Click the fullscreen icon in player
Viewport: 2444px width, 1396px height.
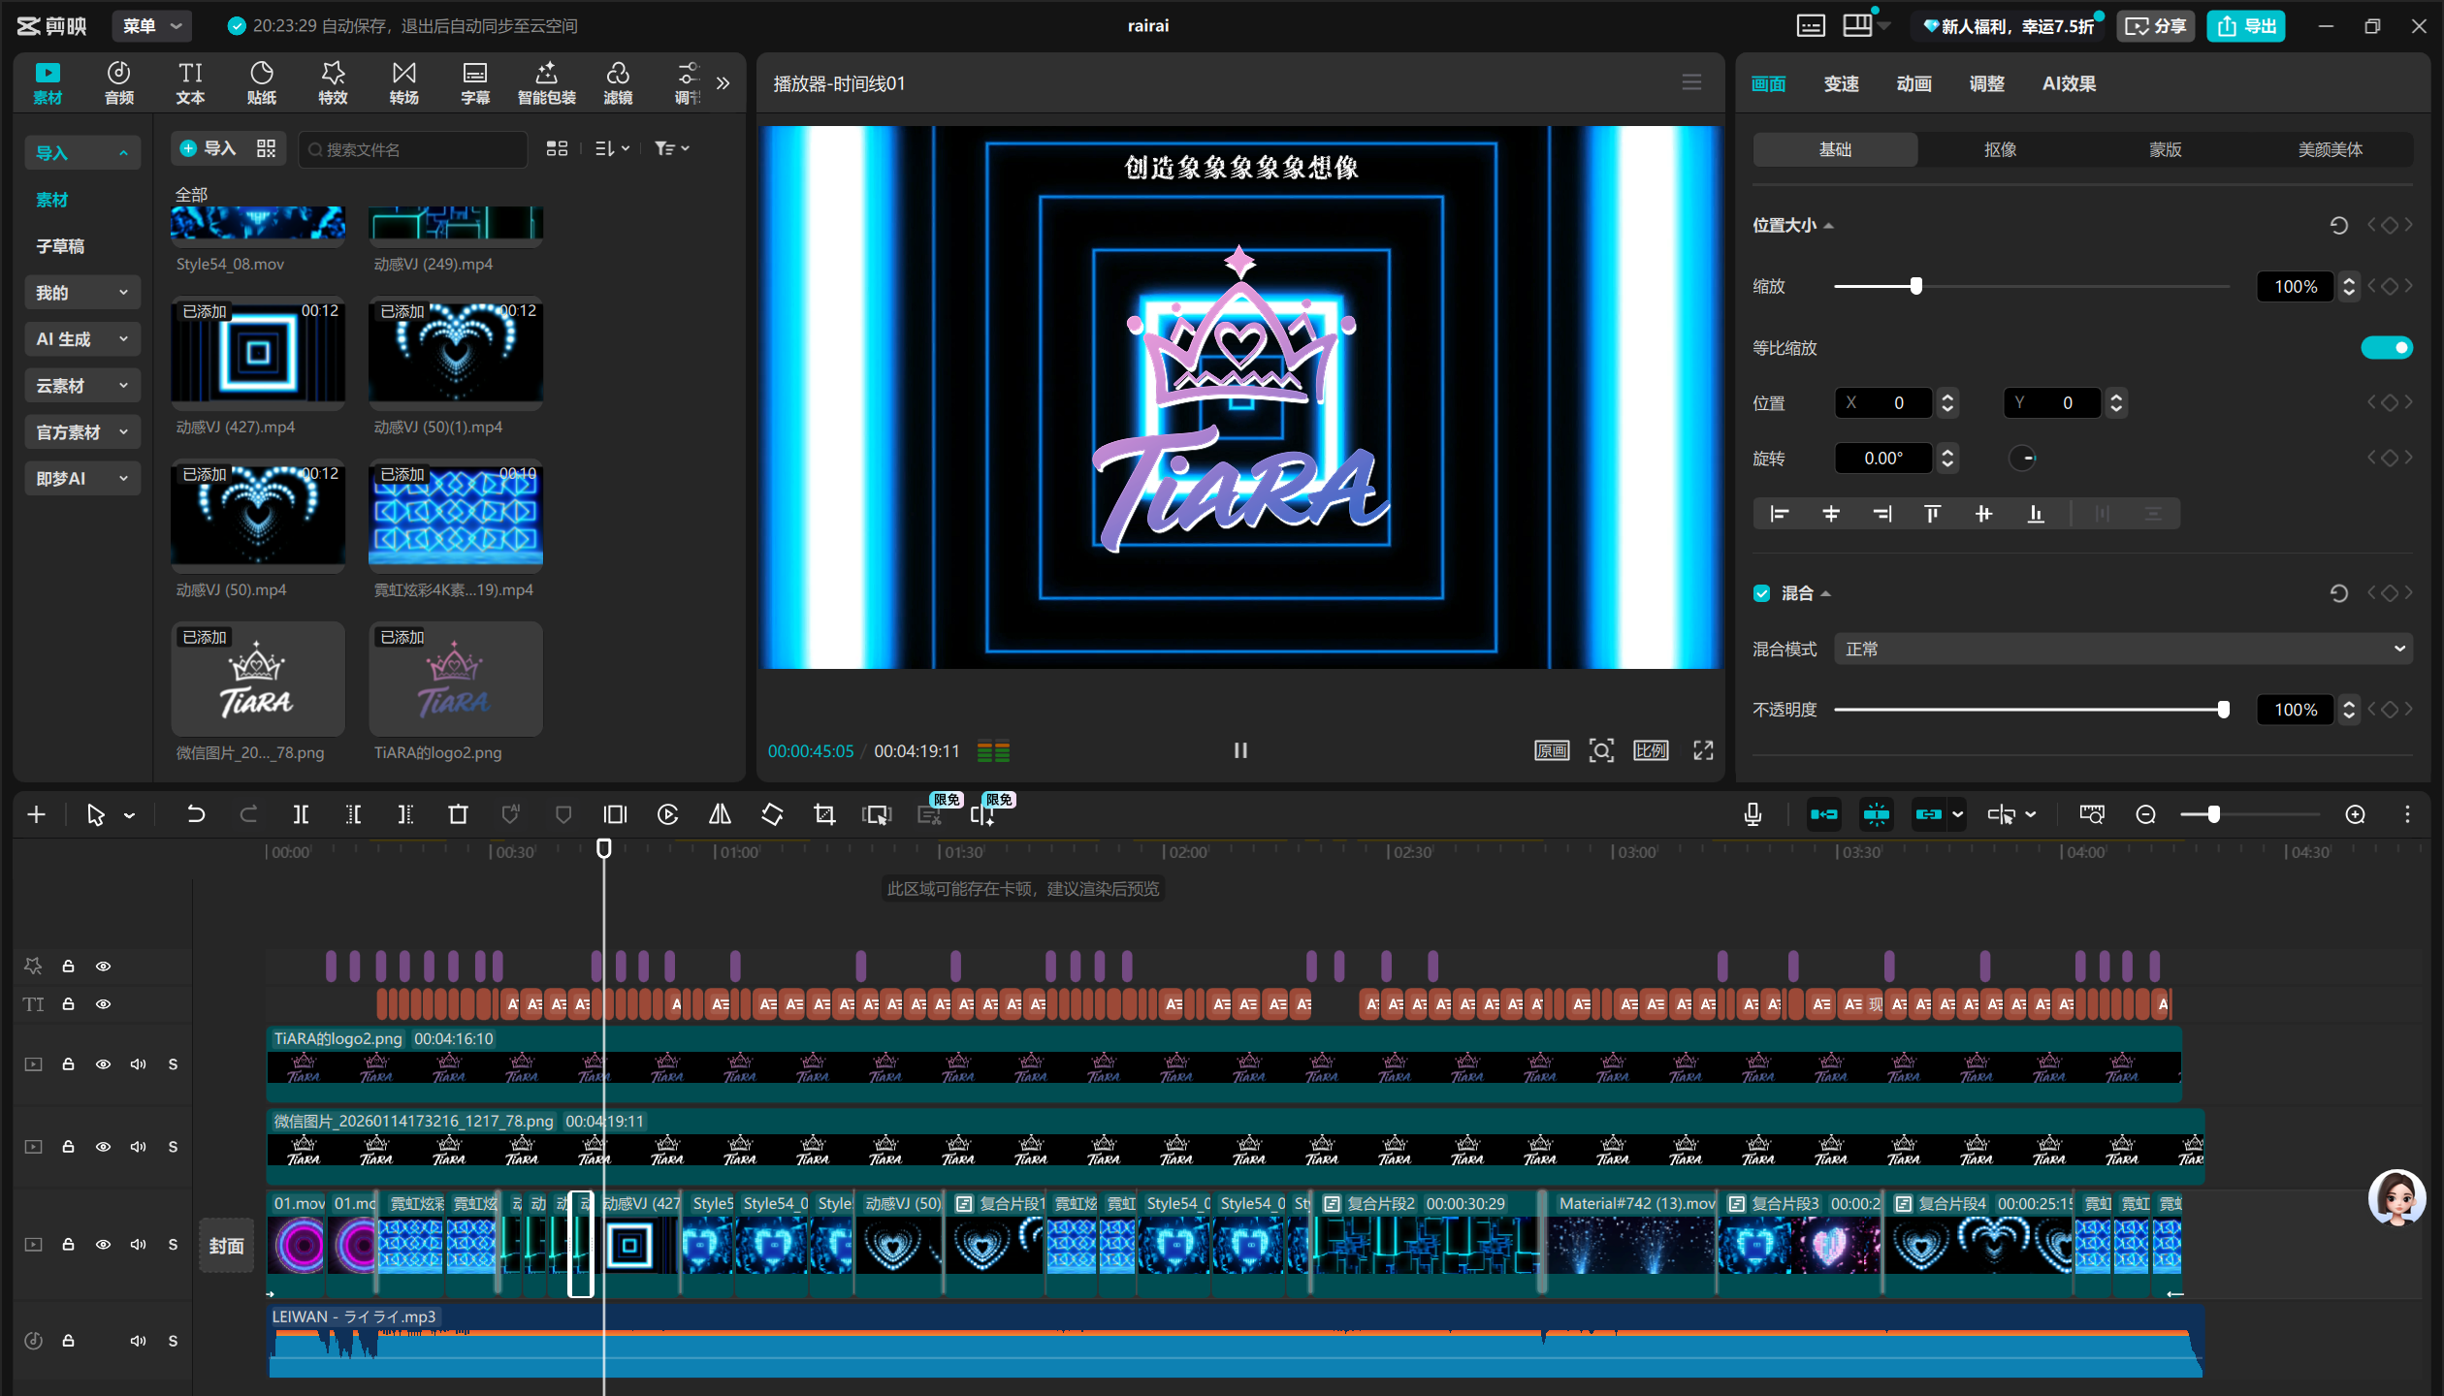point(1703,750)
